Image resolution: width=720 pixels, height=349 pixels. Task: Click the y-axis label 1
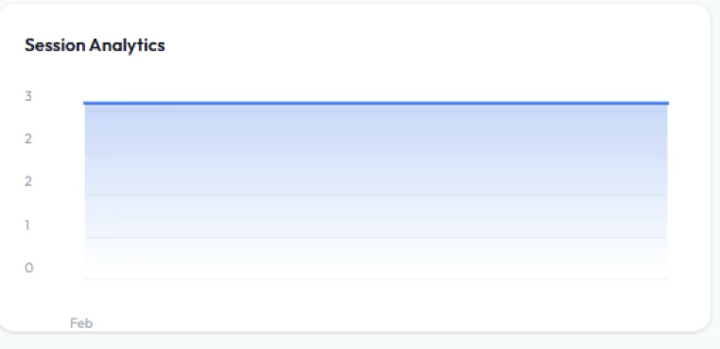tap(27, 224)
